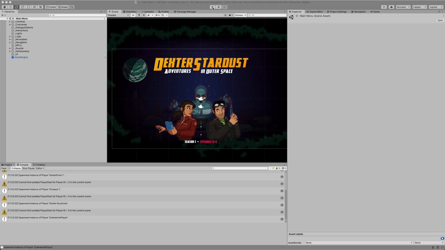The image size is (445, 250).
Task: Select the Hand tool in the toolbar
Action: (5, 7)
